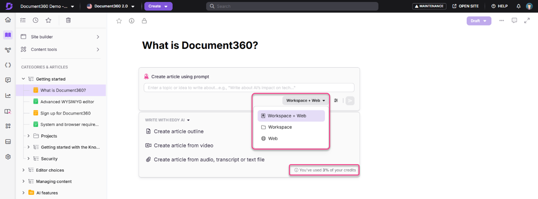Select Workspace from source menu

280,127
